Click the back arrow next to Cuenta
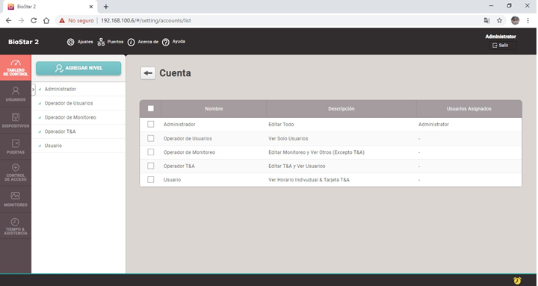The height and width of the screenshot is (286, 538). pos(148,73)
